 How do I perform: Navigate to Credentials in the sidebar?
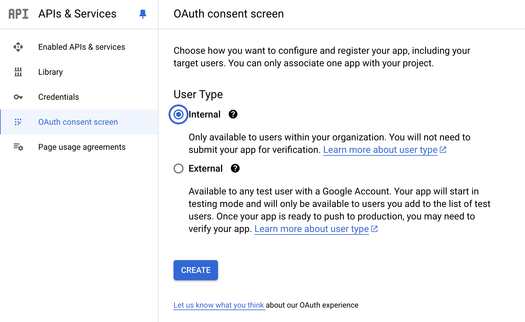pyautogui.click(x=59, y=97)
